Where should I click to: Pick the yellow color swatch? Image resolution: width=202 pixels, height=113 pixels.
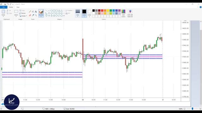point(108,10)
